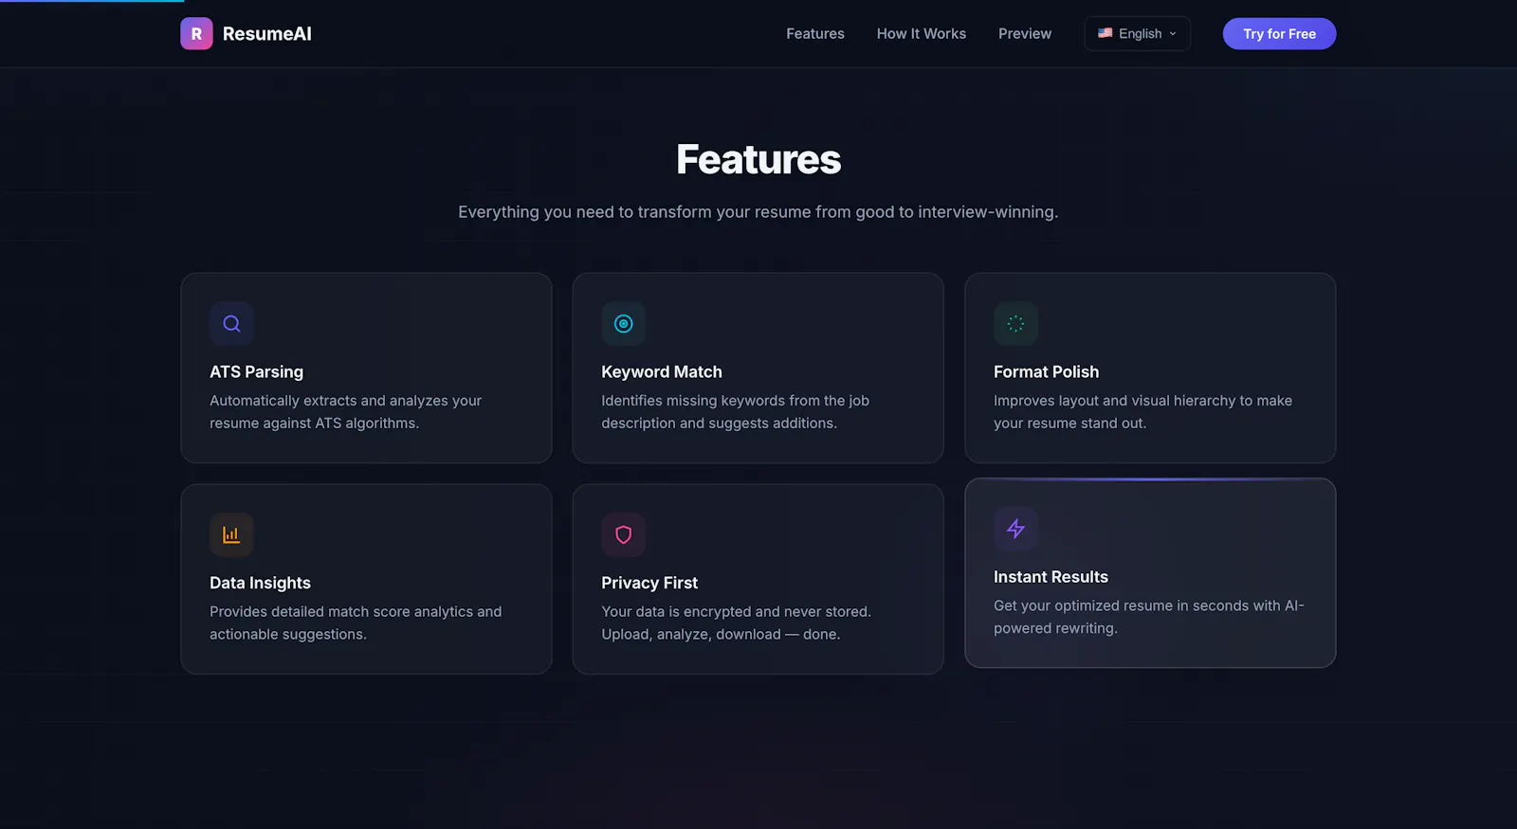
Task: Click the US flag icon in the language selector
Action: [1106, 33]
